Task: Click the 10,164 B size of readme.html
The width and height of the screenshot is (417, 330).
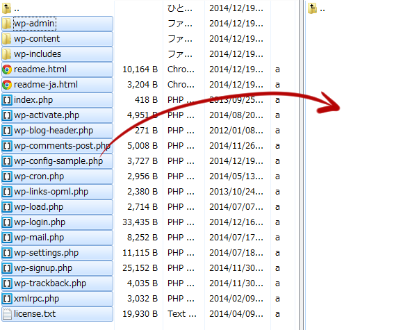Action: (x=140, y=69)
